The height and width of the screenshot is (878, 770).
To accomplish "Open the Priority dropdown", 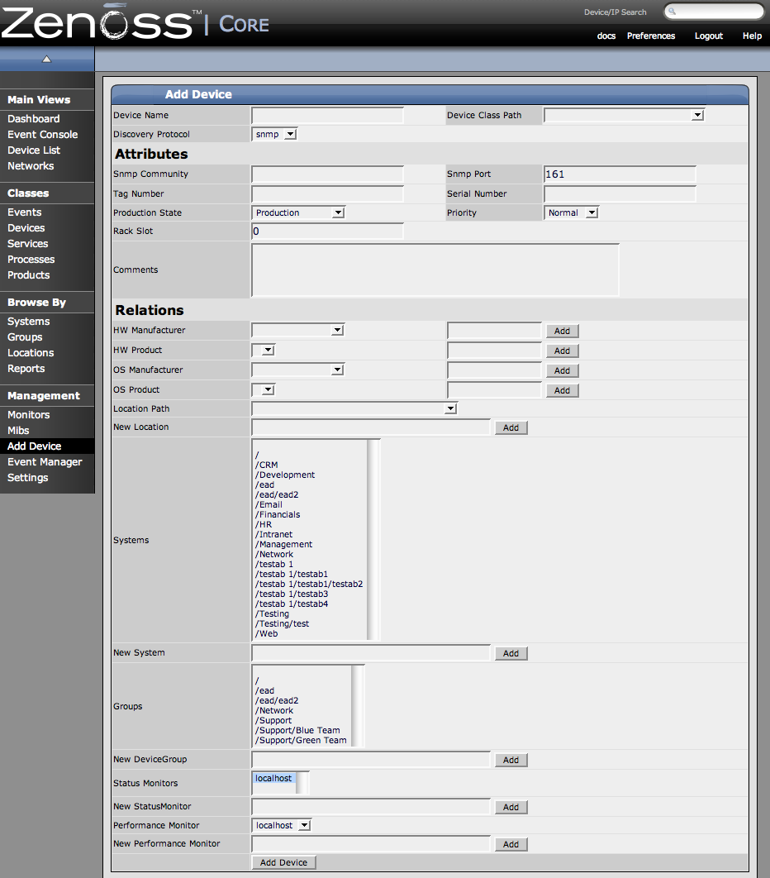I will [571, 212].
